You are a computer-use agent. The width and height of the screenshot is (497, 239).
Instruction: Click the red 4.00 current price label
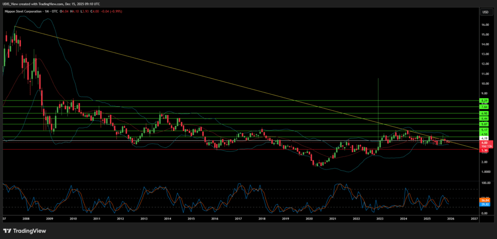(x=484, y=143)
